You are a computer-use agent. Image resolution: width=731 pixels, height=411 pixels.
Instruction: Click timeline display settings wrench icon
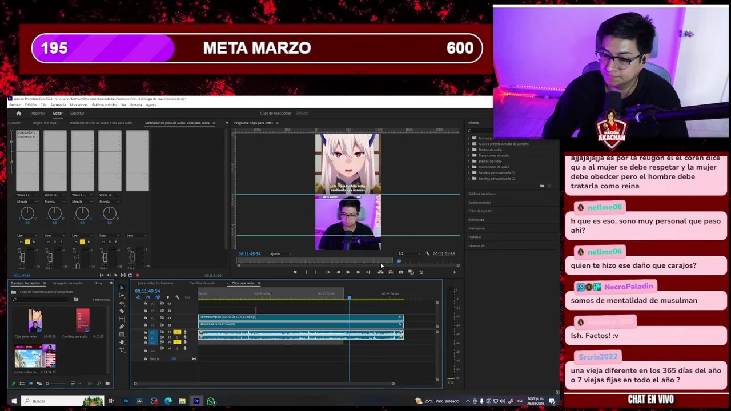point(177,297)
